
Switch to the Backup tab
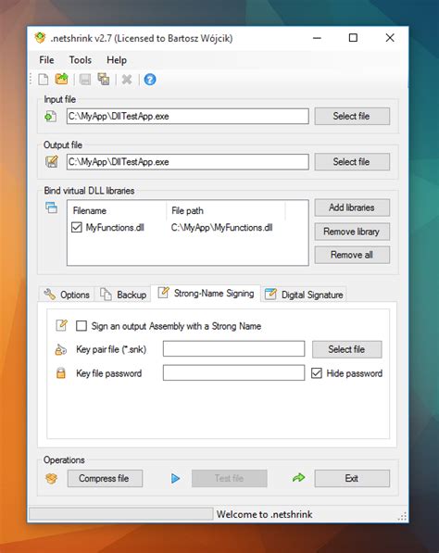123,295
